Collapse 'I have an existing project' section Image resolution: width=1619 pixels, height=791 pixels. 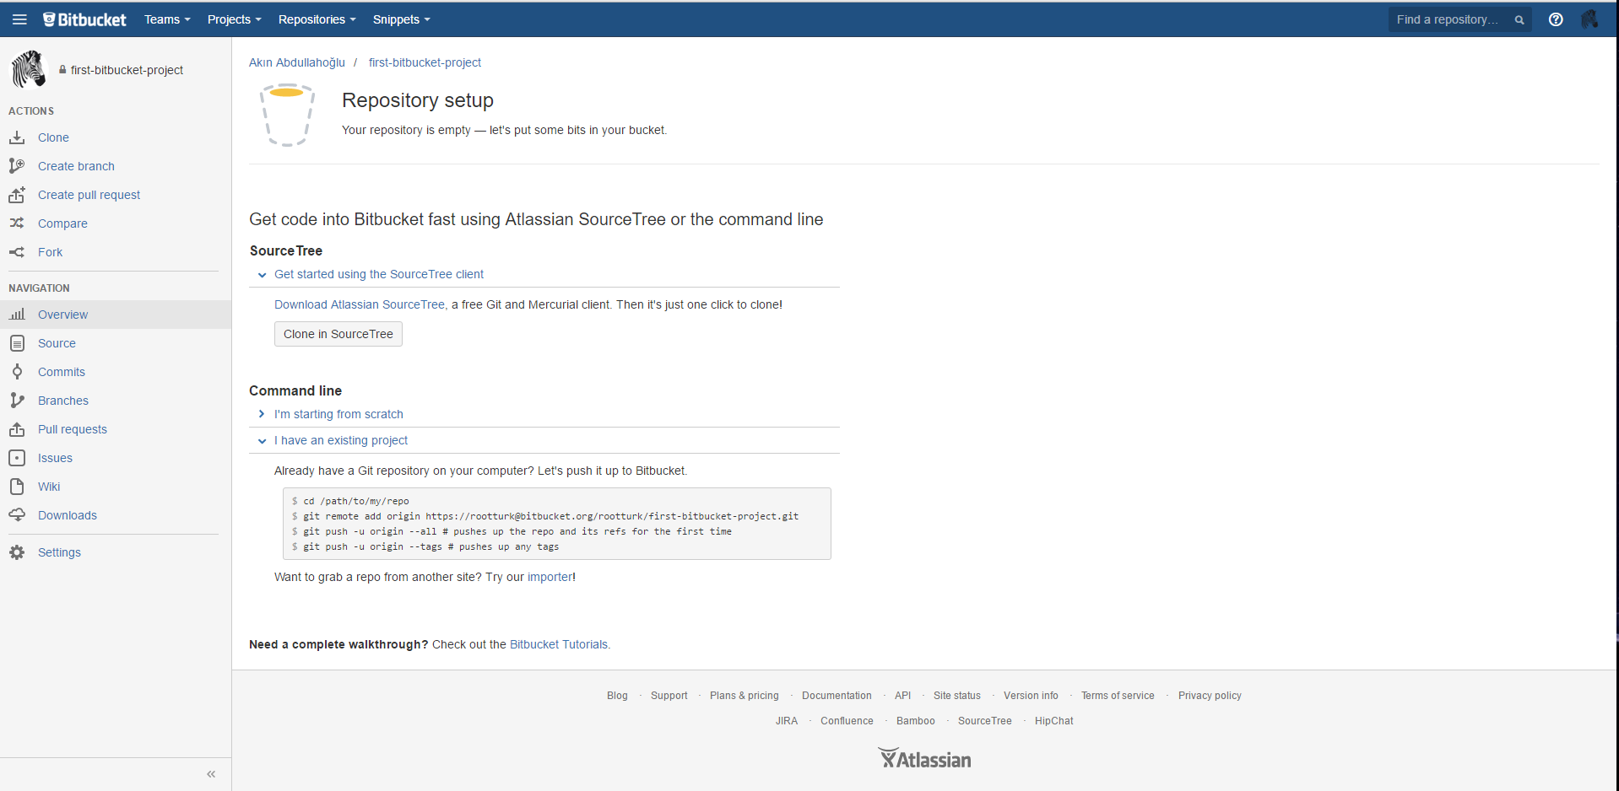(x=341, y=440)
